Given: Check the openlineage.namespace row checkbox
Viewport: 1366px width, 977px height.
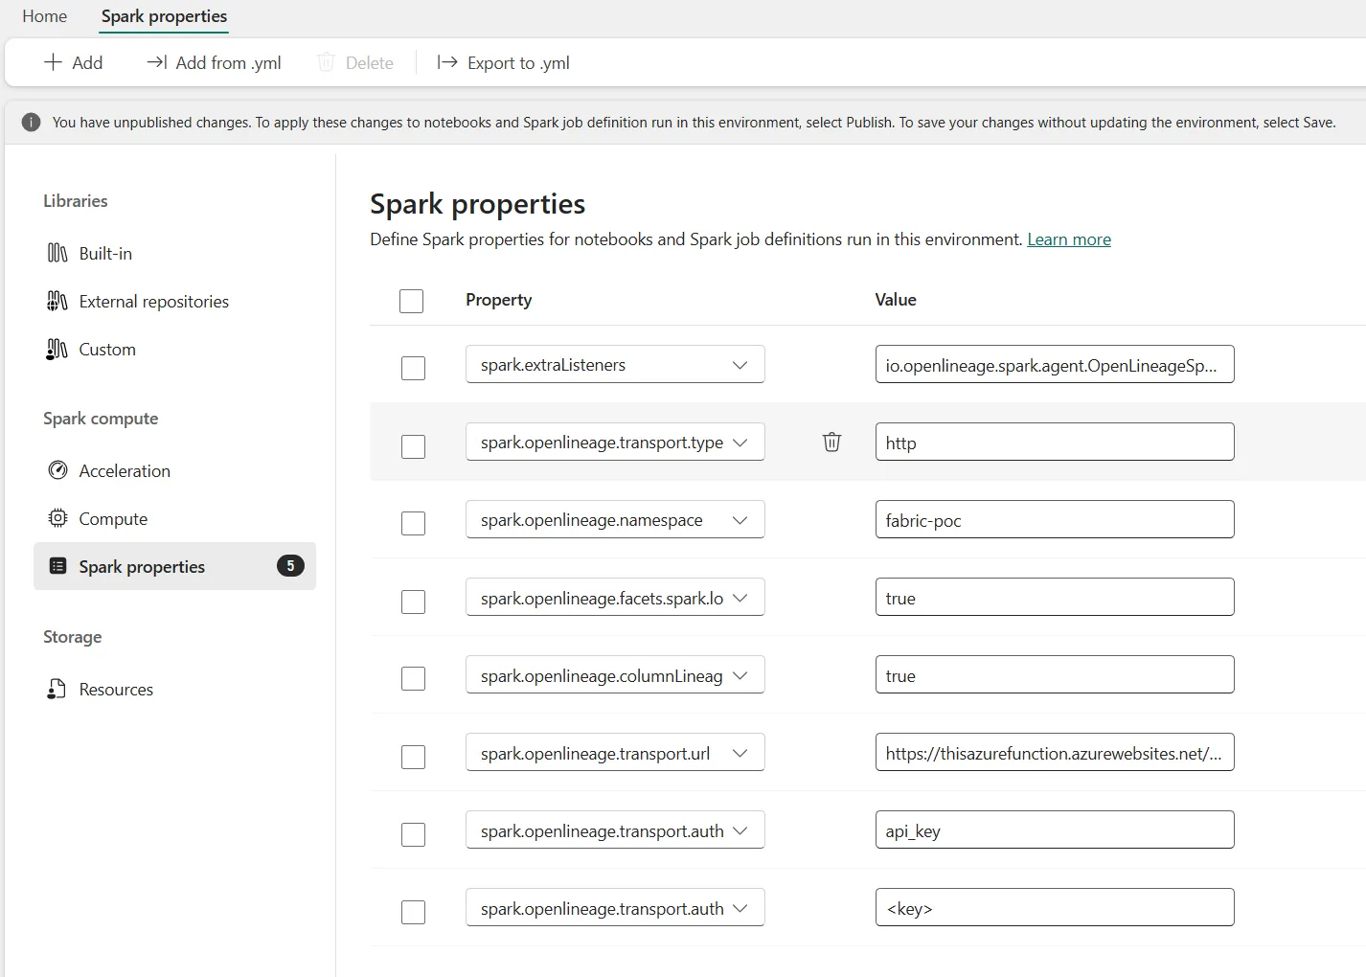Looking at the screenshot, I should pos(413,523).
